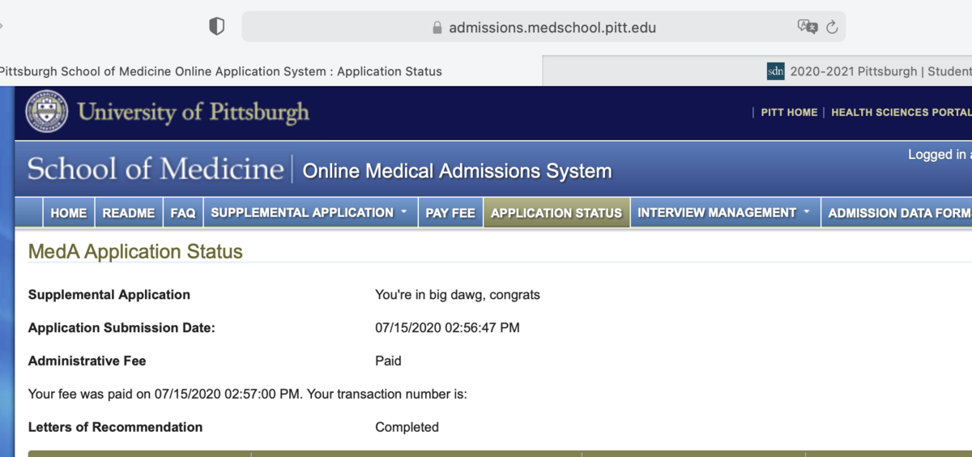Click the MedA Application Status heading
This screenshot has width=972, height=457.
click(x=135, y=251)
